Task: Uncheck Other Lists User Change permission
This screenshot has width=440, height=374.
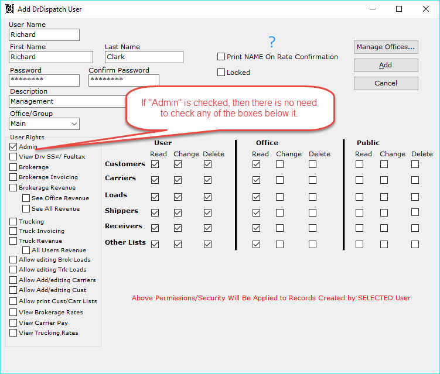Action: (178, 245)
